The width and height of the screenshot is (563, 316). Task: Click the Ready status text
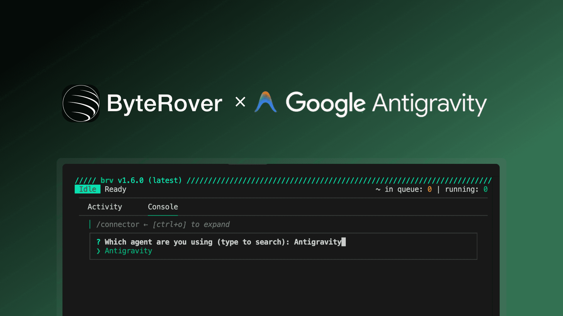click(115, 189)
